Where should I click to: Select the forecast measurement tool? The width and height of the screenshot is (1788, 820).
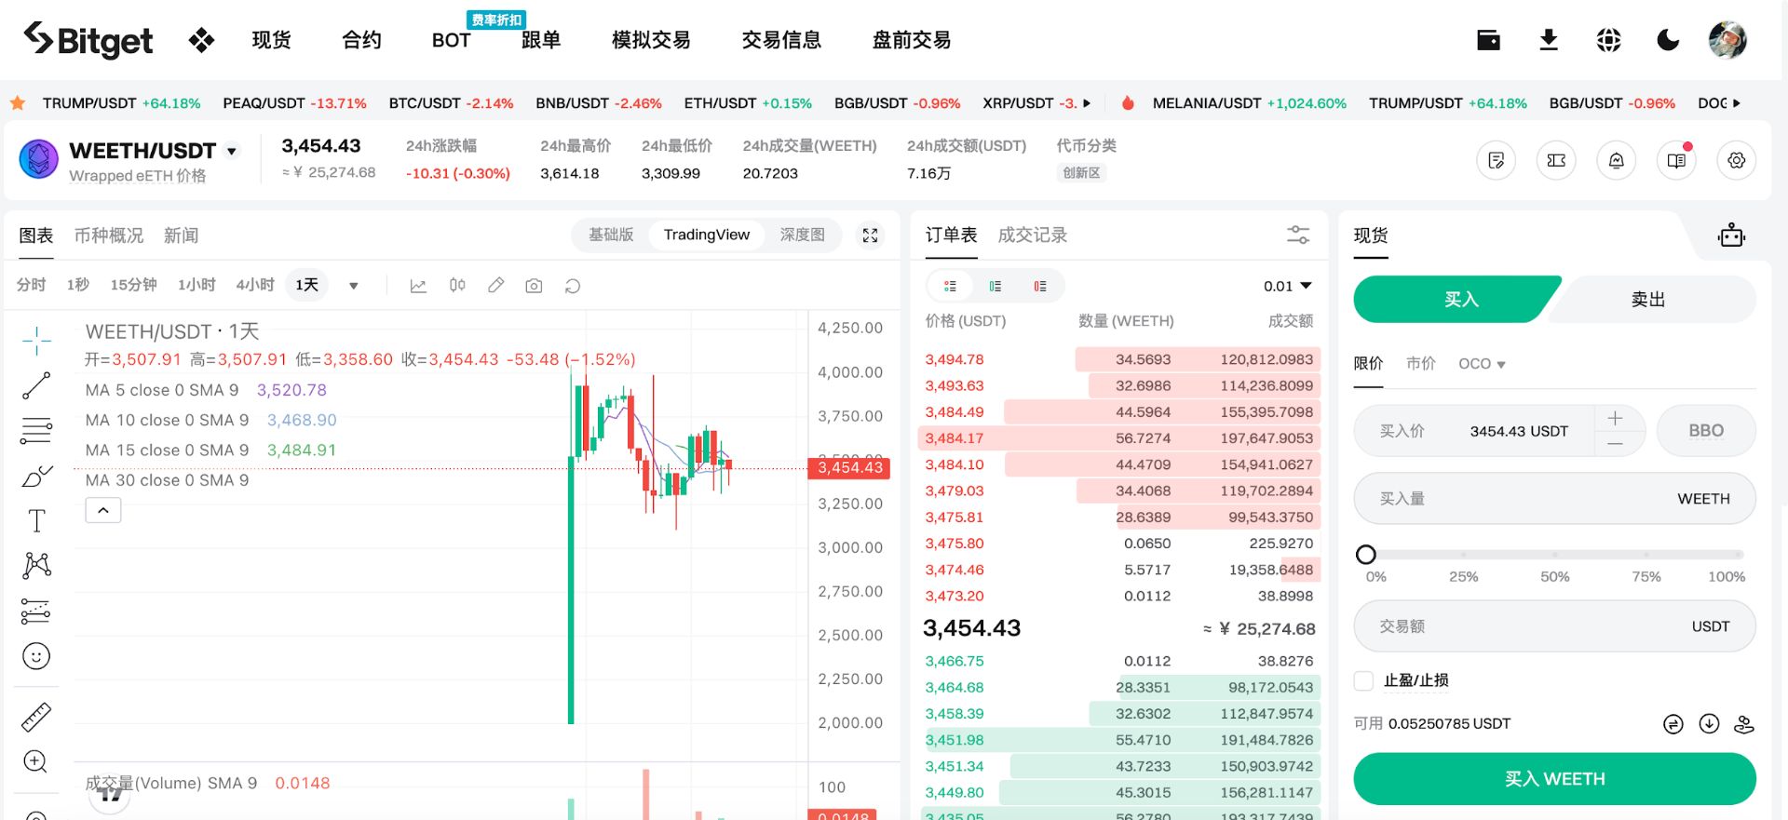pyautogui.click(x=36, y=611)
